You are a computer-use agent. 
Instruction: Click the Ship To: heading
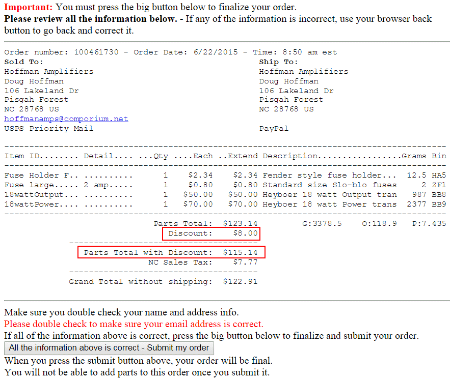[278, 62]
